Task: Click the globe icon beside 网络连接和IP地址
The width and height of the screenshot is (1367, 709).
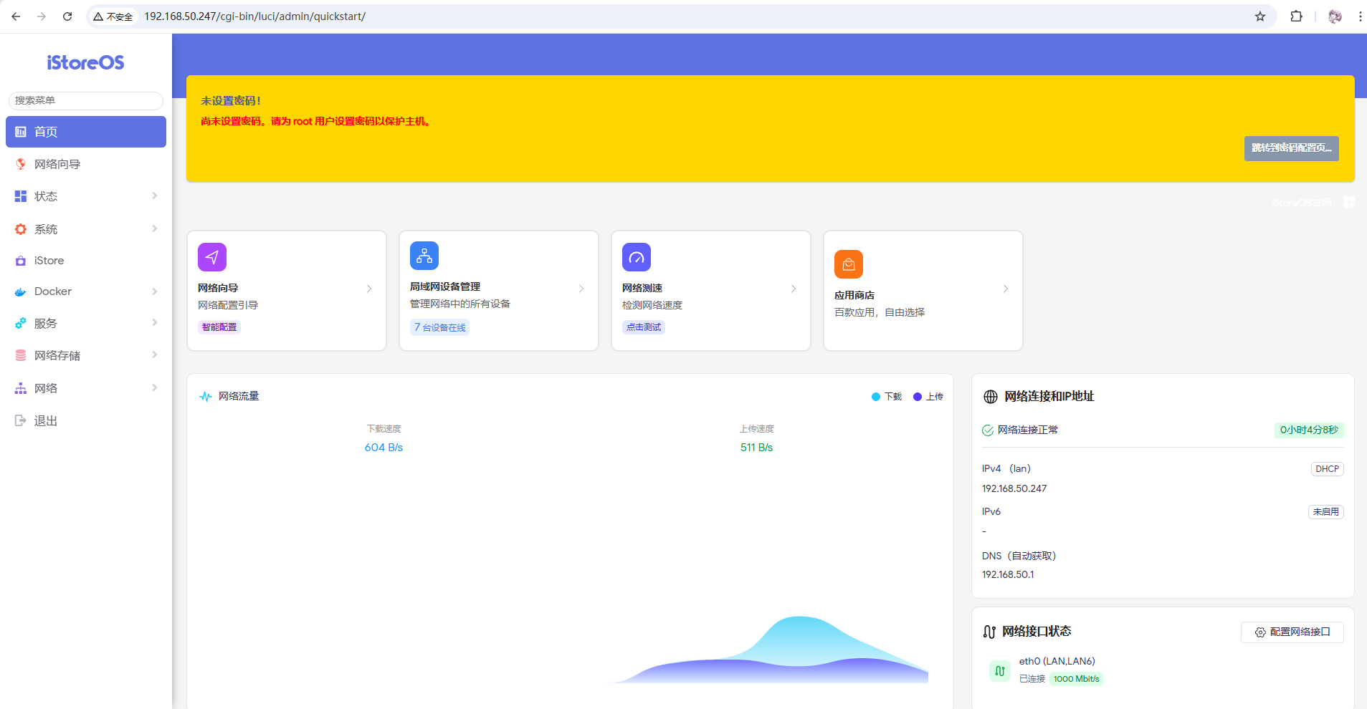Action: click(x=991, y=397)
